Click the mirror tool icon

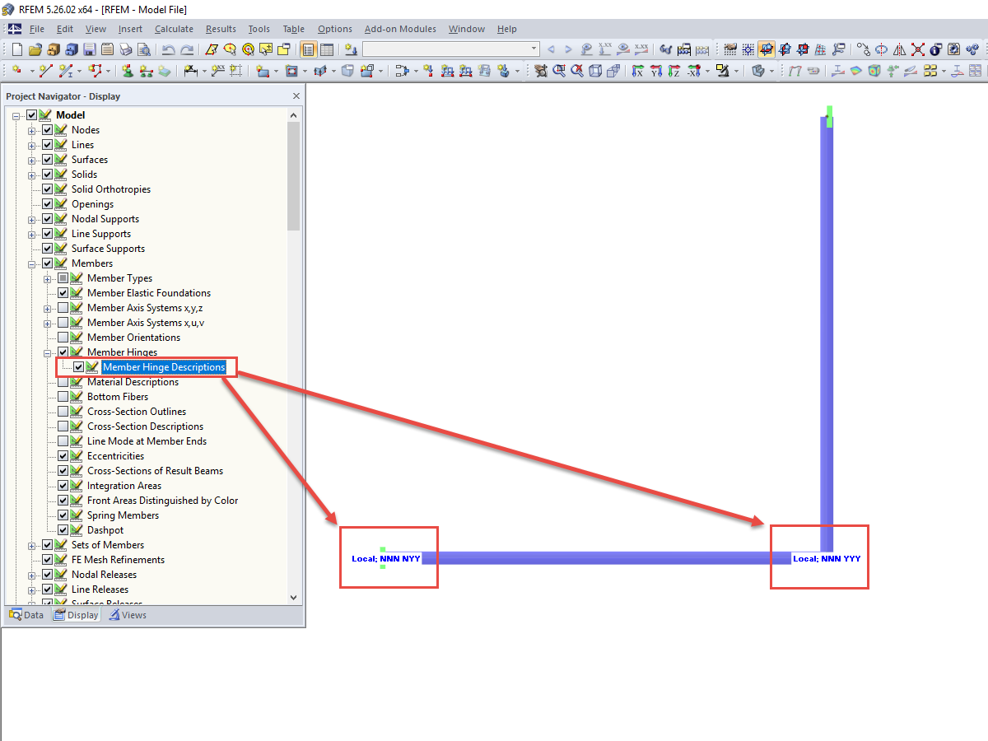point(900,49)
